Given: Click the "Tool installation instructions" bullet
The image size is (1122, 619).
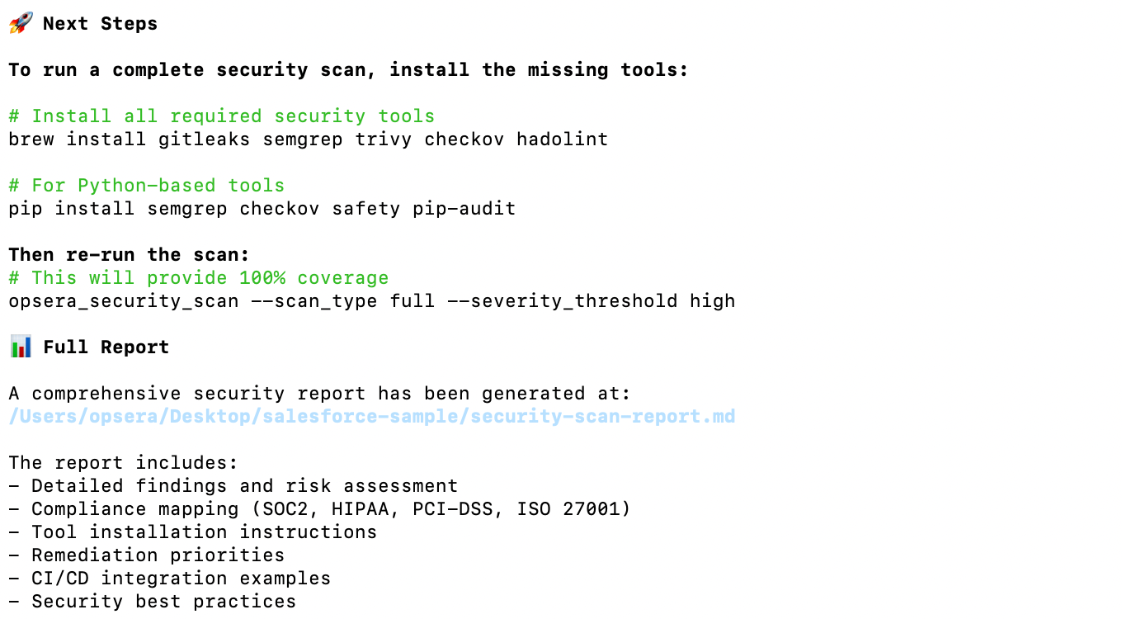Looking at the screenshot, I should click(x=204, y=532).
